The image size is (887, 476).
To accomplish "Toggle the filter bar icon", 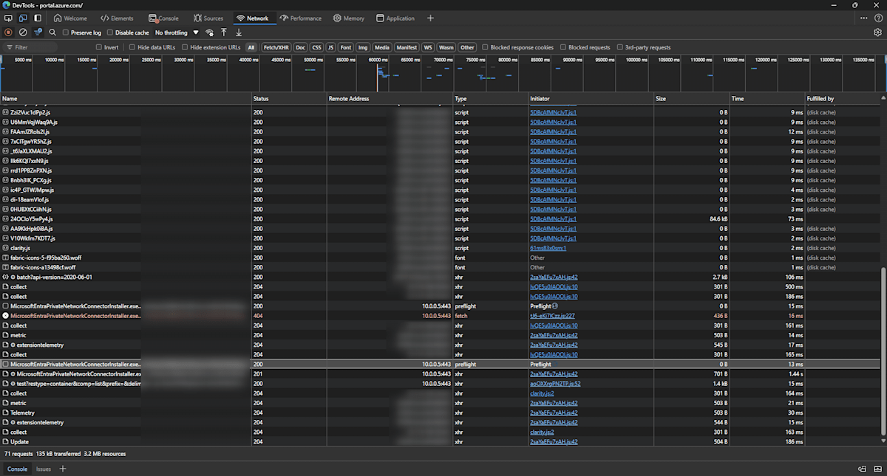I will pos(38,32).
